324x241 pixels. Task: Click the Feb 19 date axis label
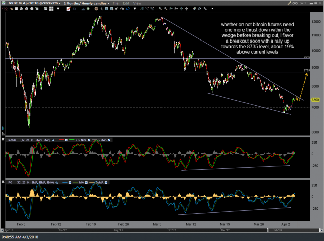(91, 224)
